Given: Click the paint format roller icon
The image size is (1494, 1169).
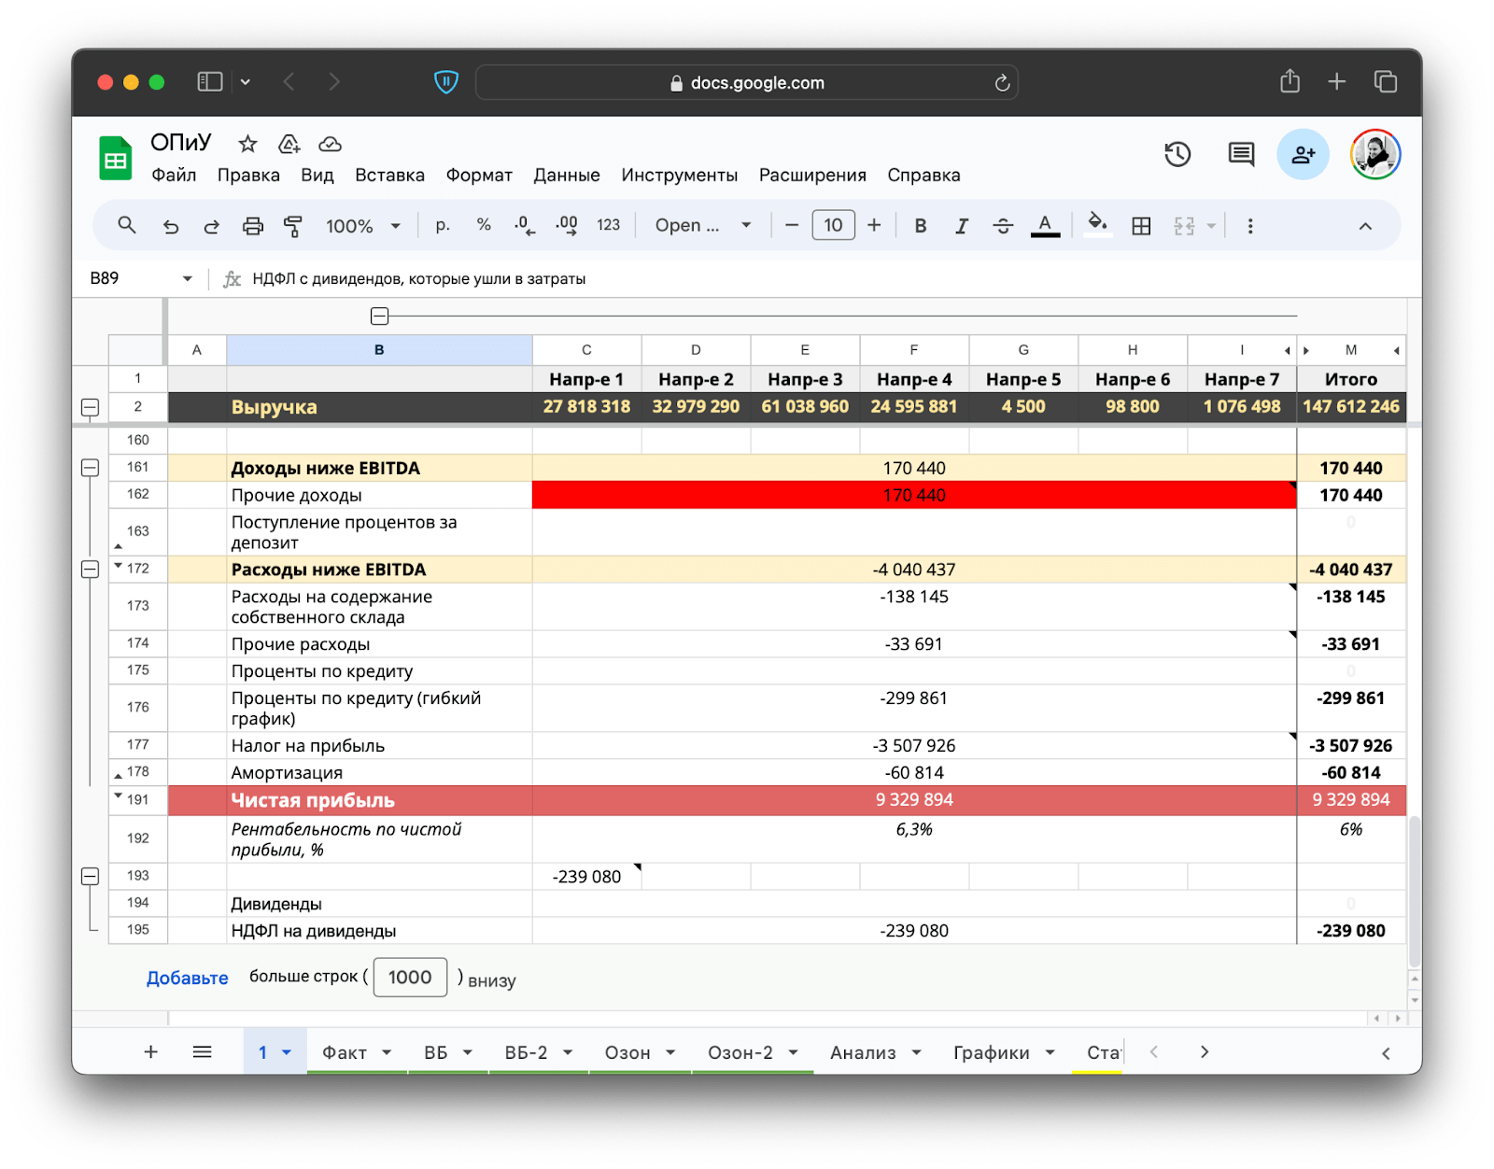Looking at the screenshot, I should click(293, 226).
